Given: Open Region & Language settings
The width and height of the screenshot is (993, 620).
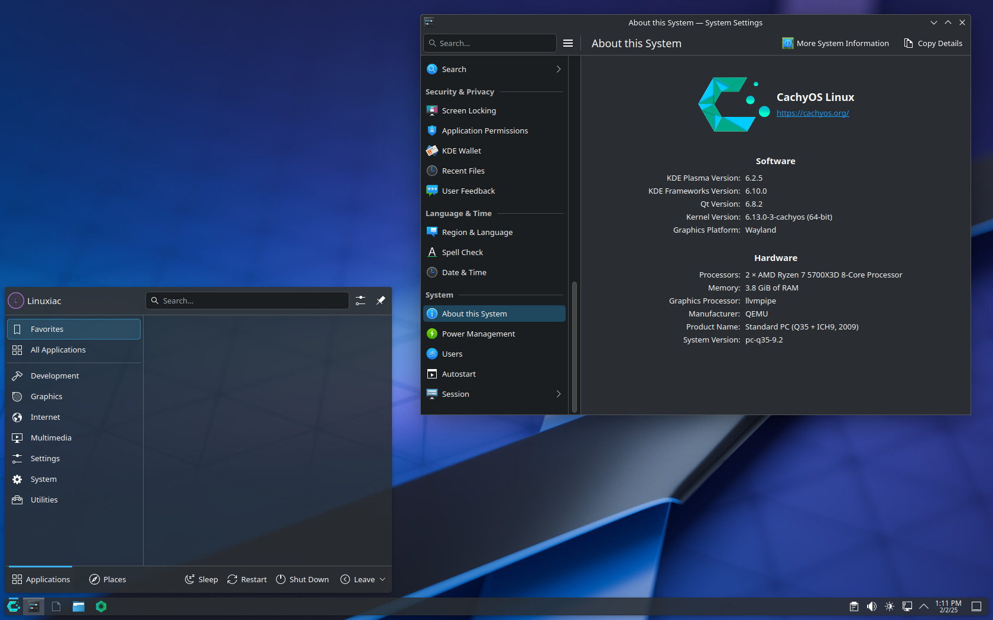Looking at the screenshot, I should tap(494, 232).
